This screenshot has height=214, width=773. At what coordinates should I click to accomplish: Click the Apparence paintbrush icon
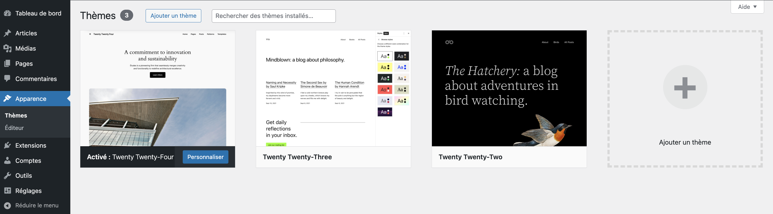tap(7, 99)
